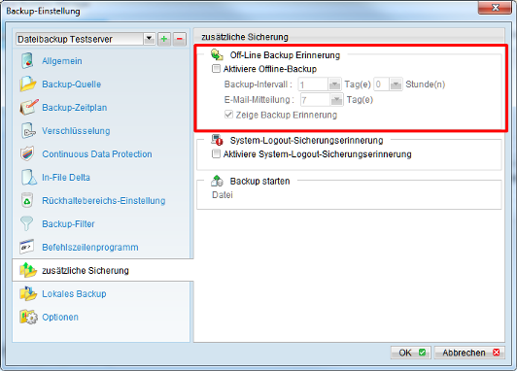Open the Allgemein settings page
This screenshot has width=517, height=371.
(62, 61)
